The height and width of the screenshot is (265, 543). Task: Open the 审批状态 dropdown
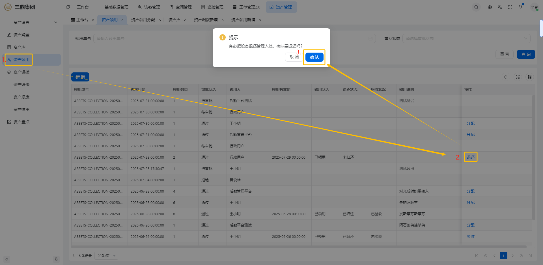466,38
